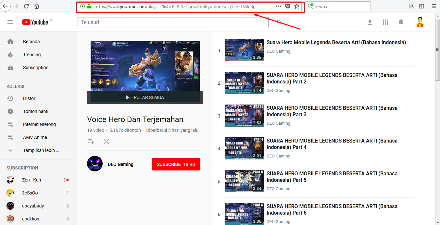The height and width of the screenshot is (225, 440).
Task: Open the Firefox Library icon
Action: 411,6
